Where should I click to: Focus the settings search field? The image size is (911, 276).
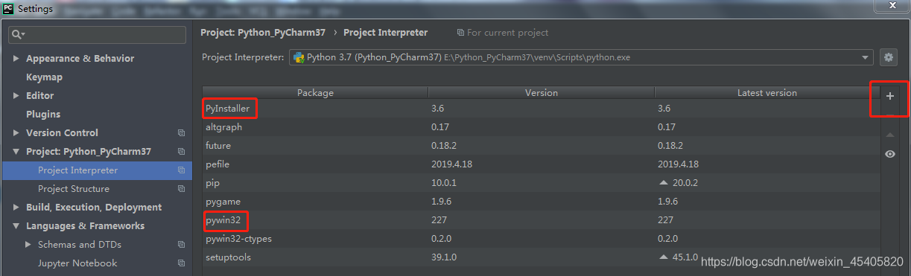pyautogui.click(x=98, y=35)
